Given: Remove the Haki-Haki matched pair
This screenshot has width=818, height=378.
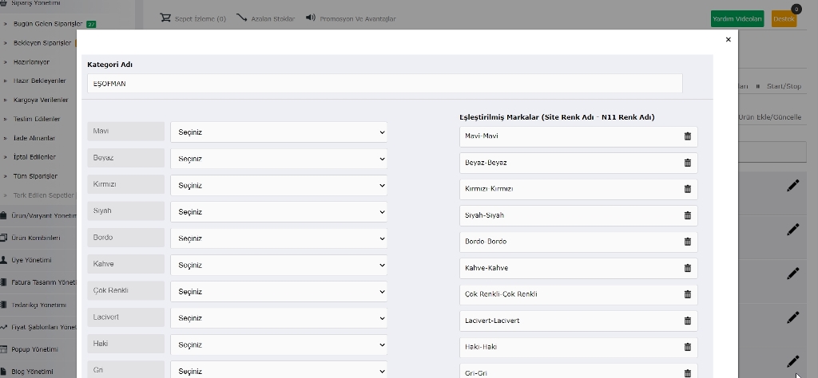Looking at the screenshot, I should 687,347.
